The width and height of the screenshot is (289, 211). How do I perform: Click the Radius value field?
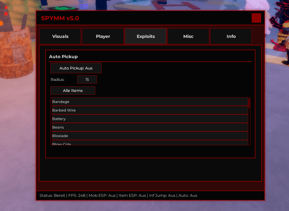click(x=87, y=80)
